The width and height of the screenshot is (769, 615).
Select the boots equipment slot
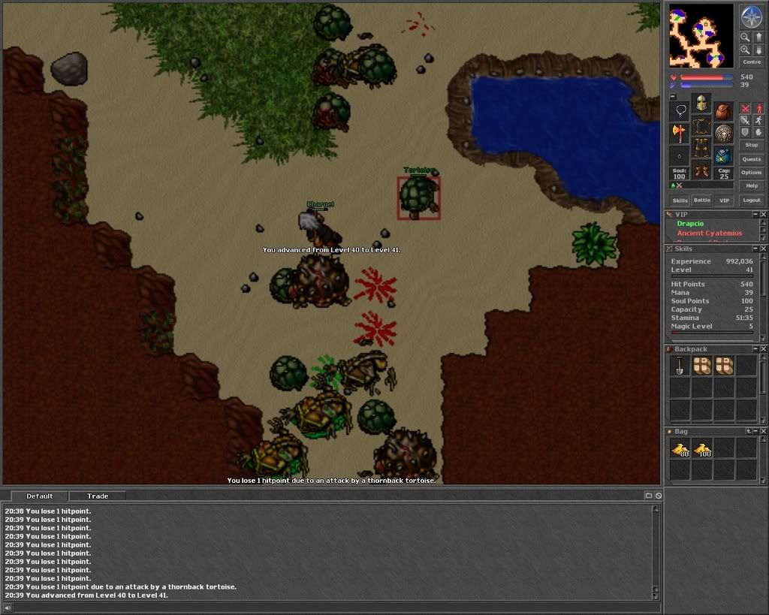[x=701, y=170]
